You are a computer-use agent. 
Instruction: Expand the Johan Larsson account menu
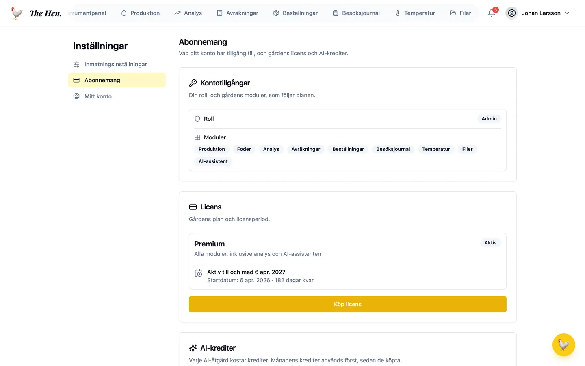pyautogui.click(x=537, y=13)
